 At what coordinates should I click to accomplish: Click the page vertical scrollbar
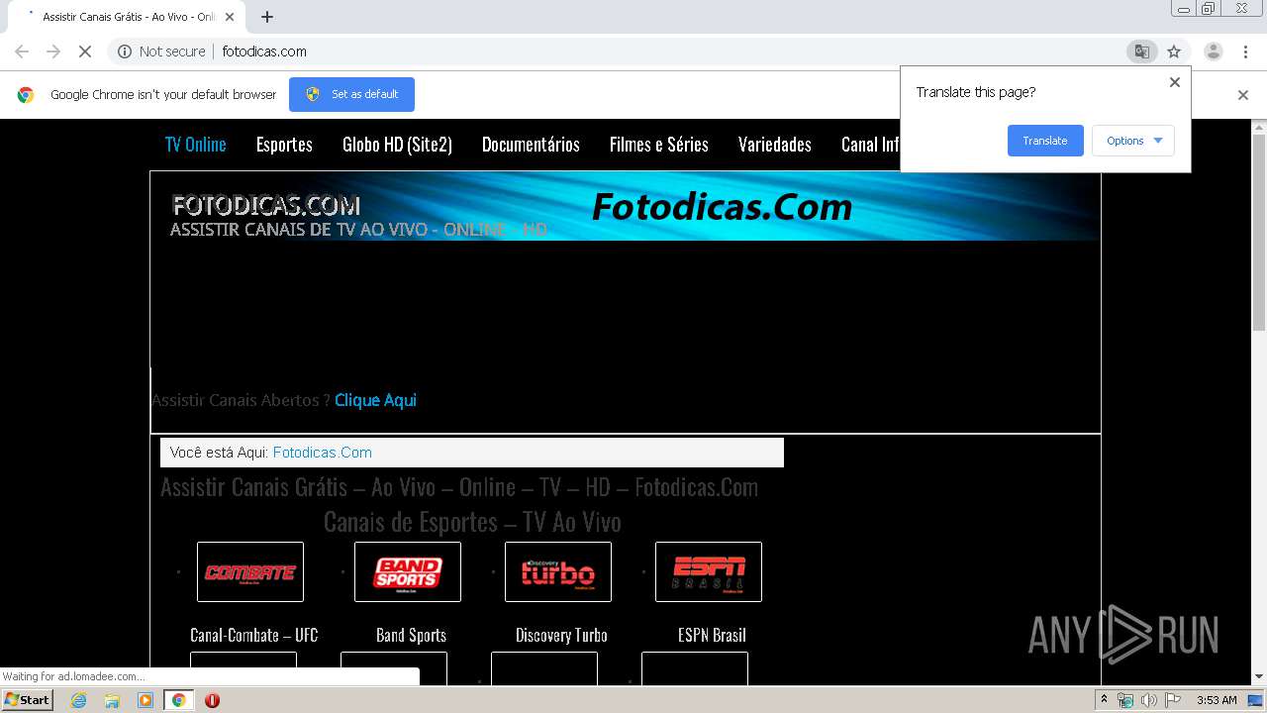coord(1259,233)
